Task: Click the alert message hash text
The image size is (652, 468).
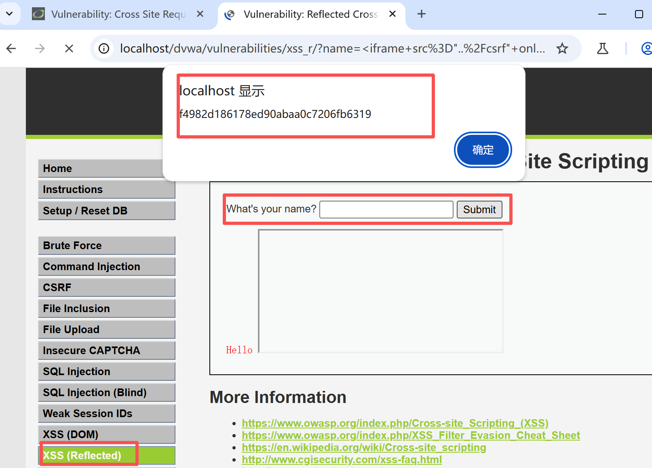Action: point(275,114)
